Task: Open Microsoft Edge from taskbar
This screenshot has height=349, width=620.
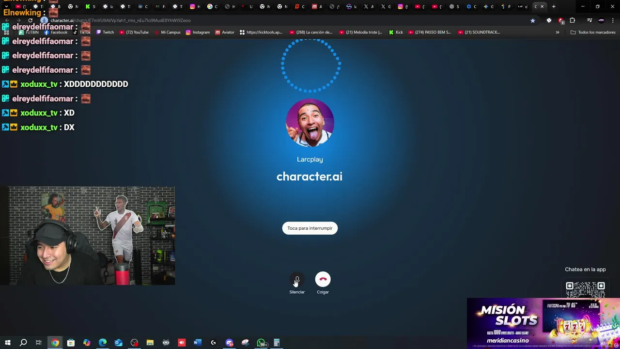Action: (103, 343)
